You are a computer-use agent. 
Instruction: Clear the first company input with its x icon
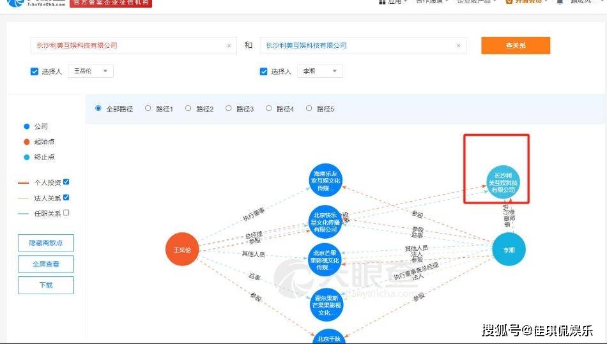(x=229, y=45)
